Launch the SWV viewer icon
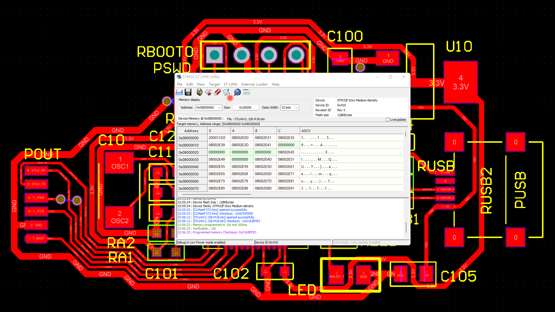The image size is (555, 312). coord(247,92)
